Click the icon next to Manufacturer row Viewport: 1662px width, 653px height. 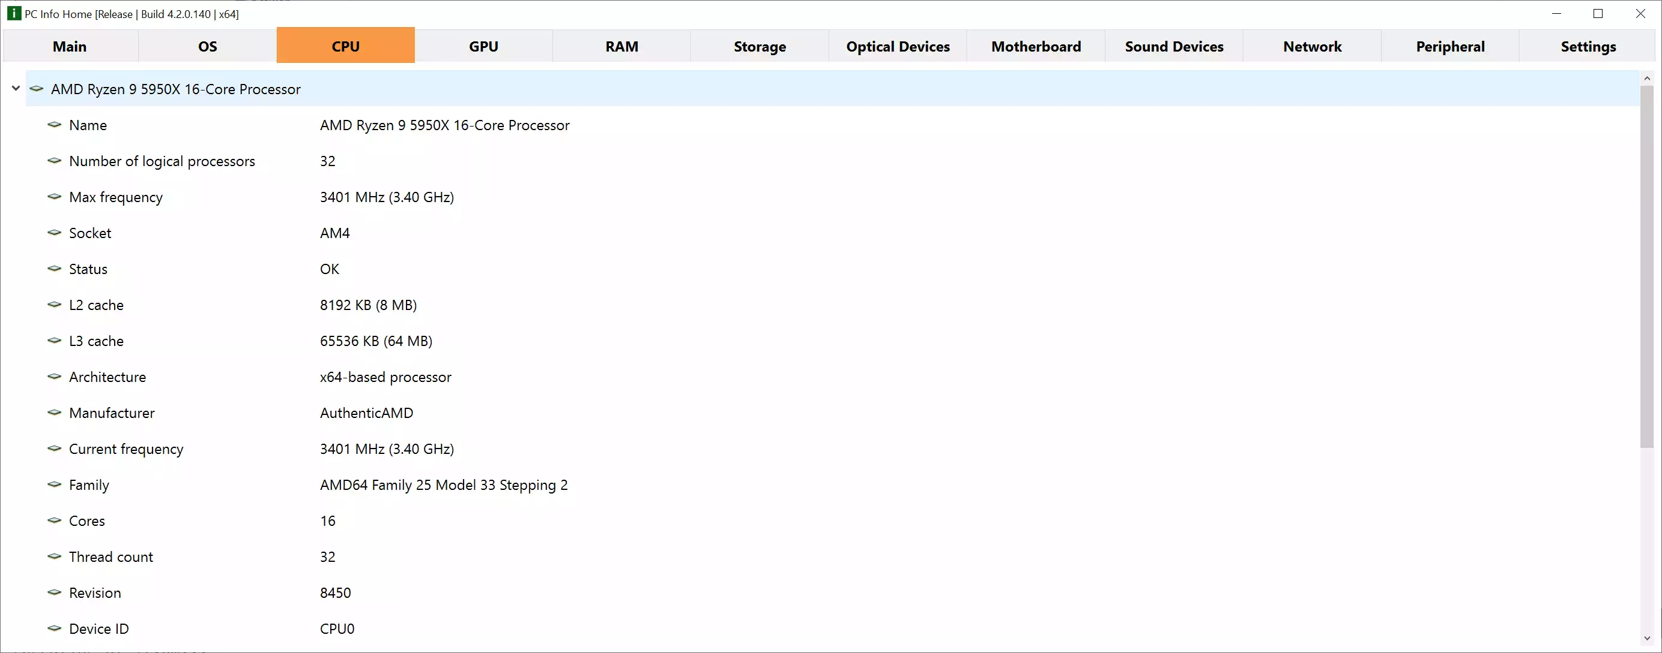click(54, 413)
